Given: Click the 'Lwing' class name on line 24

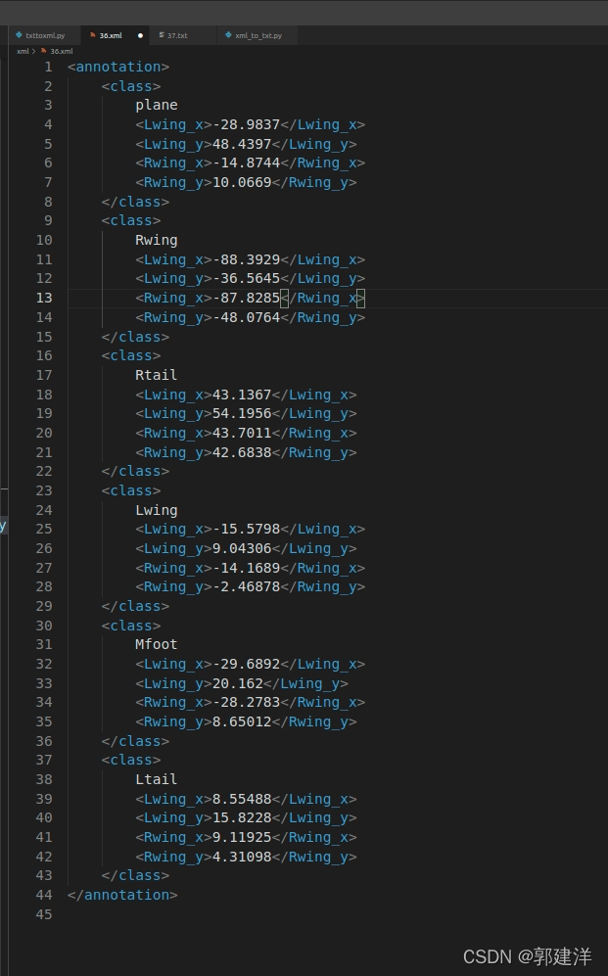Looking at the screenshot, I should click(x=157, y=510).
